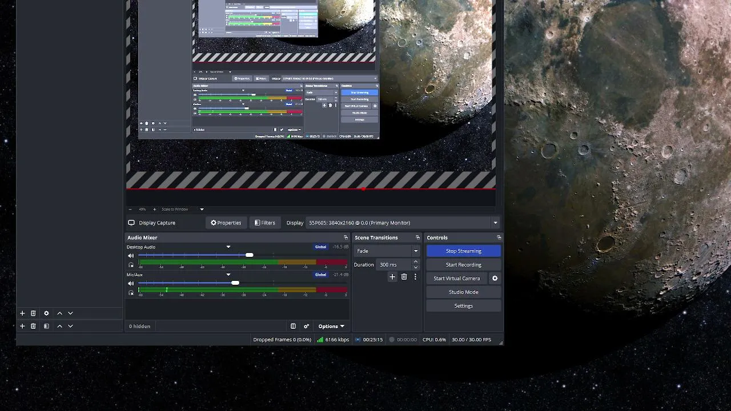
Task: Click Start Virtual Camera
Action: (x=457, y=279)
